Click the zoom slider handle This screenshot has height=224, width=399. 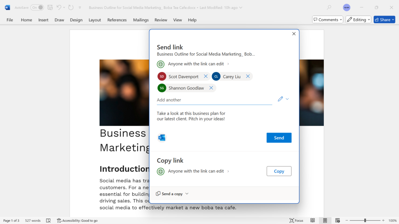coord(365,220)
